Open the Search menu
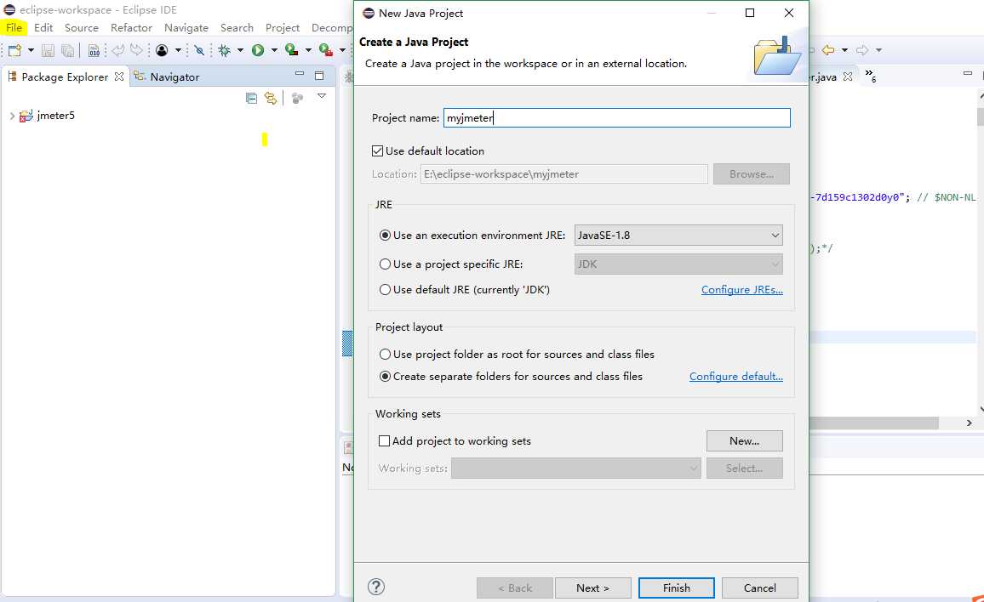The width and height of the screenshot is (984, 602). (x=237, y=27)
